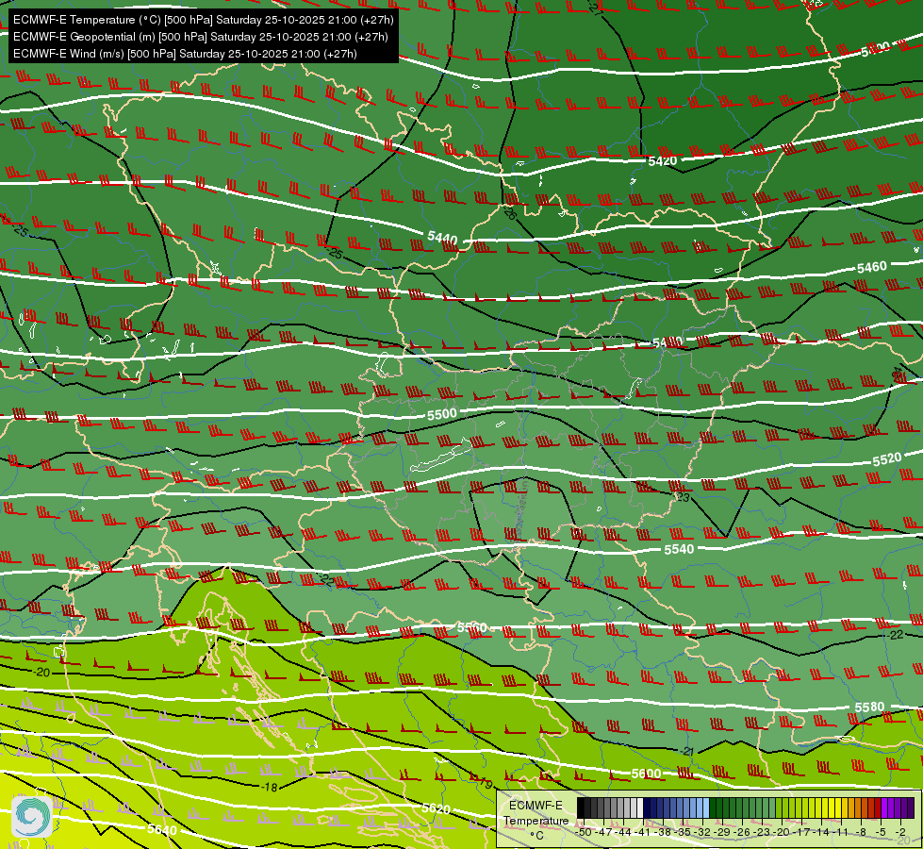
Task: Click the -18 isotherm label on the map
Action: [269, 787]
